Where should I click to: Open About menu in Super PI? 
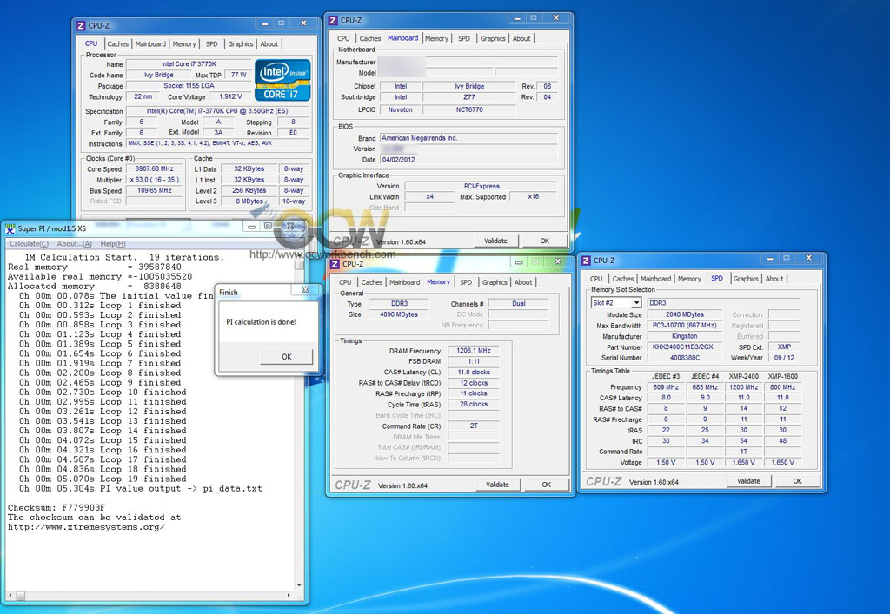[75, 244]
